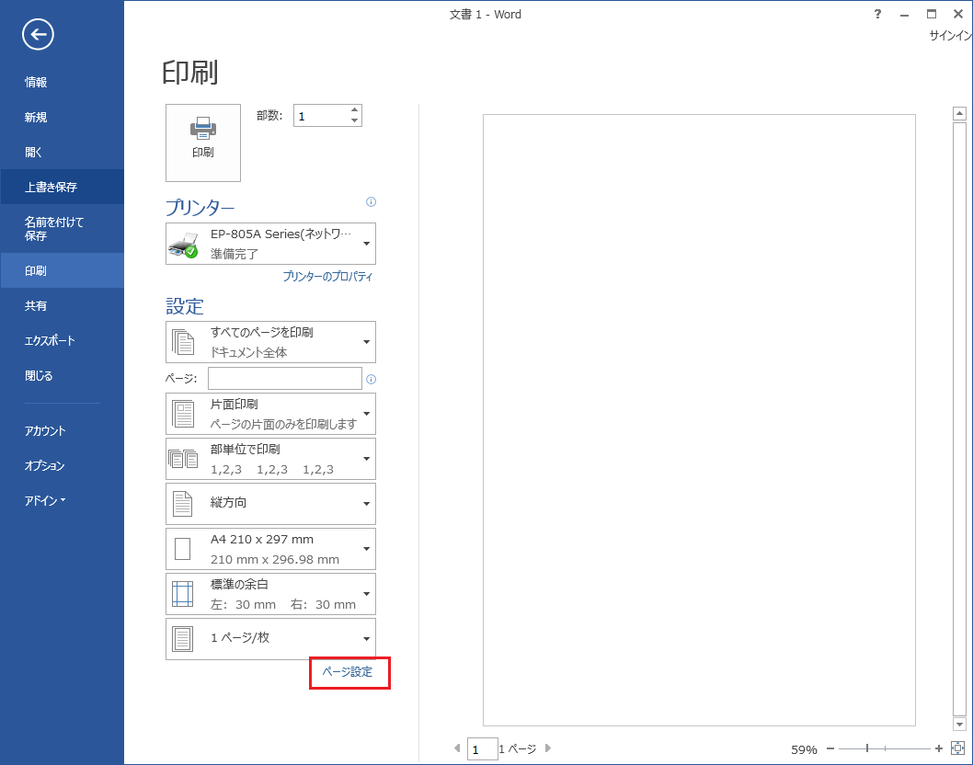Click the プリンターのプロパティ link
Image resolution: width=973 pixels, height=765 pixels.
point(327,276)
